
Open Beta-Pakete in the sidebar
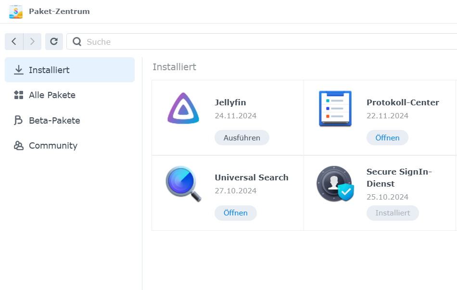click(70, 120)
